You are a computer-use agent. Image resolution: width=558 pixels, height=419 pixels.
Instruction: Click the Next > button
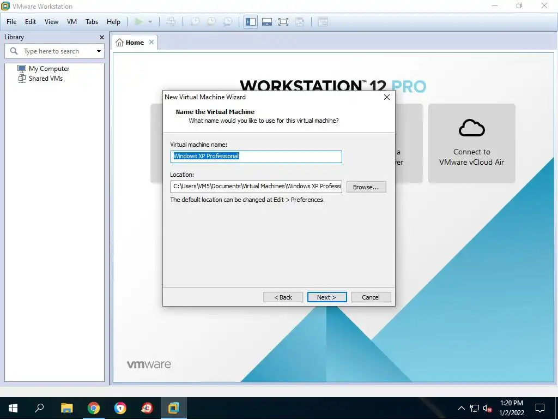click(x=327, y=297)
